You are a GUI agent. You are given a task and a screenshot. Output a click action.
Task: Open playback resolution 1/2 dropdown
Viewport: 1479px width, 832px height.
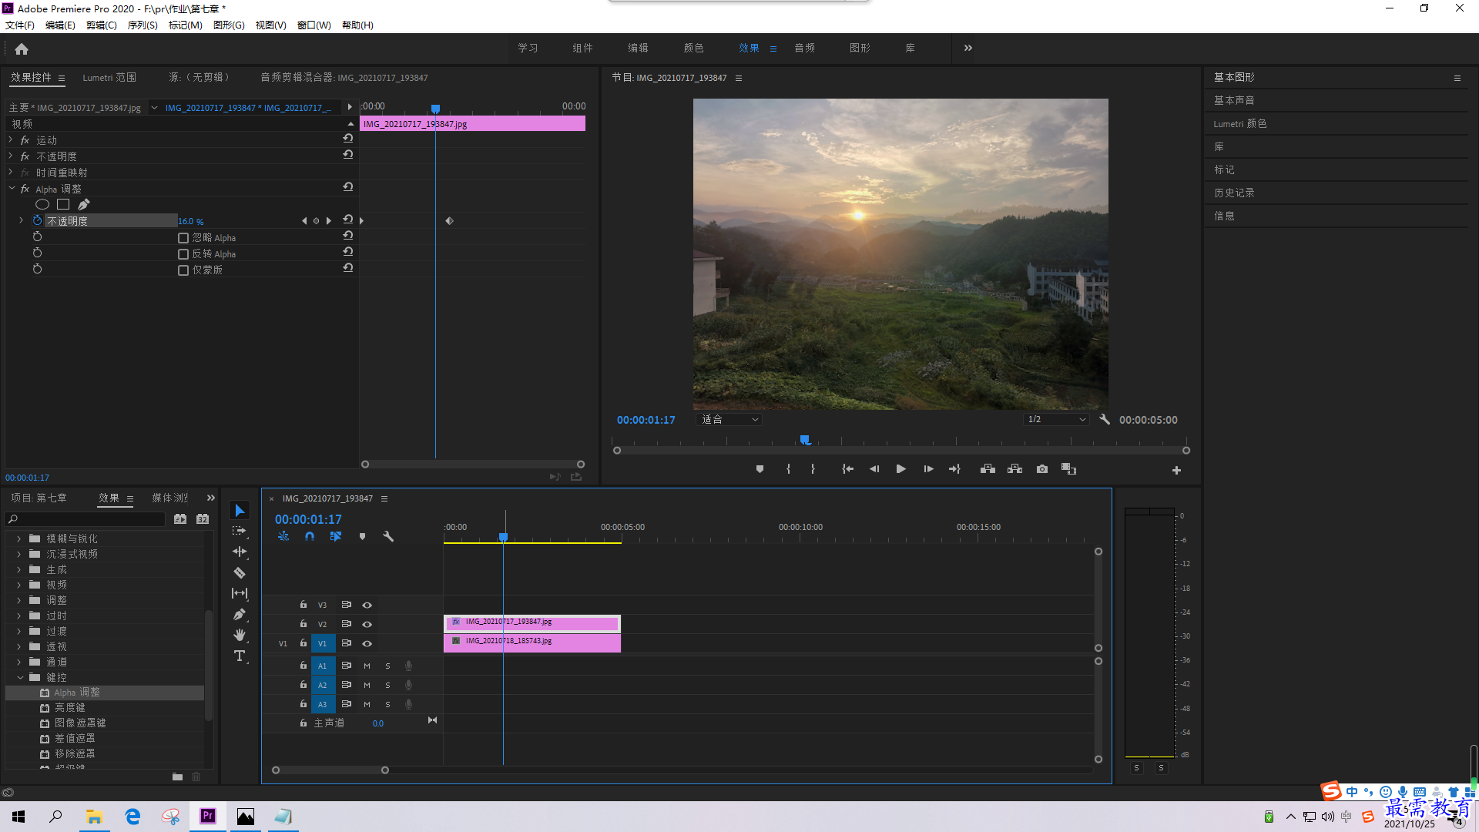1056,420
